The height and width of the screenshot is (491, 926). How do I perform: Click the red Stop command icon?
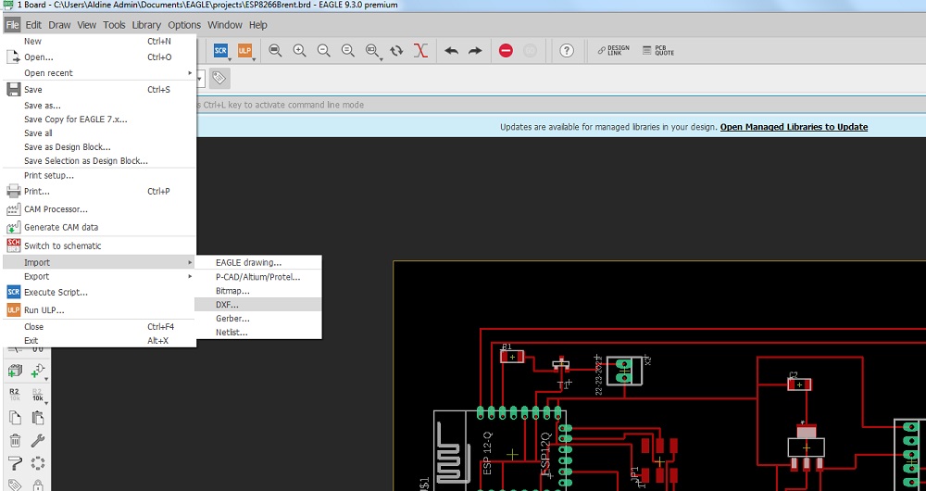point(506,51)
